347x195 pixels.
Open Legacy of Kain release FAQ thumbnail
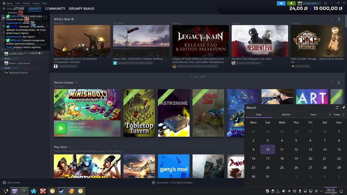click(x=201, y=41)
